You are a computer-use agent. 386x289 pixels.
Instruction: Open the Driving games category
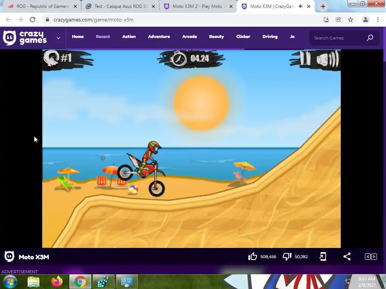point(270,37)
